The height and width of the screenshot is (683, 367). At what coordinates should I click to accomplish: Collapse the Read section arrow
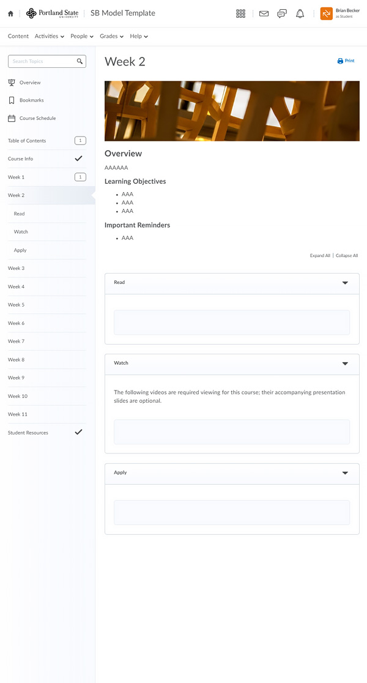pyautogui.click(x=345, y=283)
